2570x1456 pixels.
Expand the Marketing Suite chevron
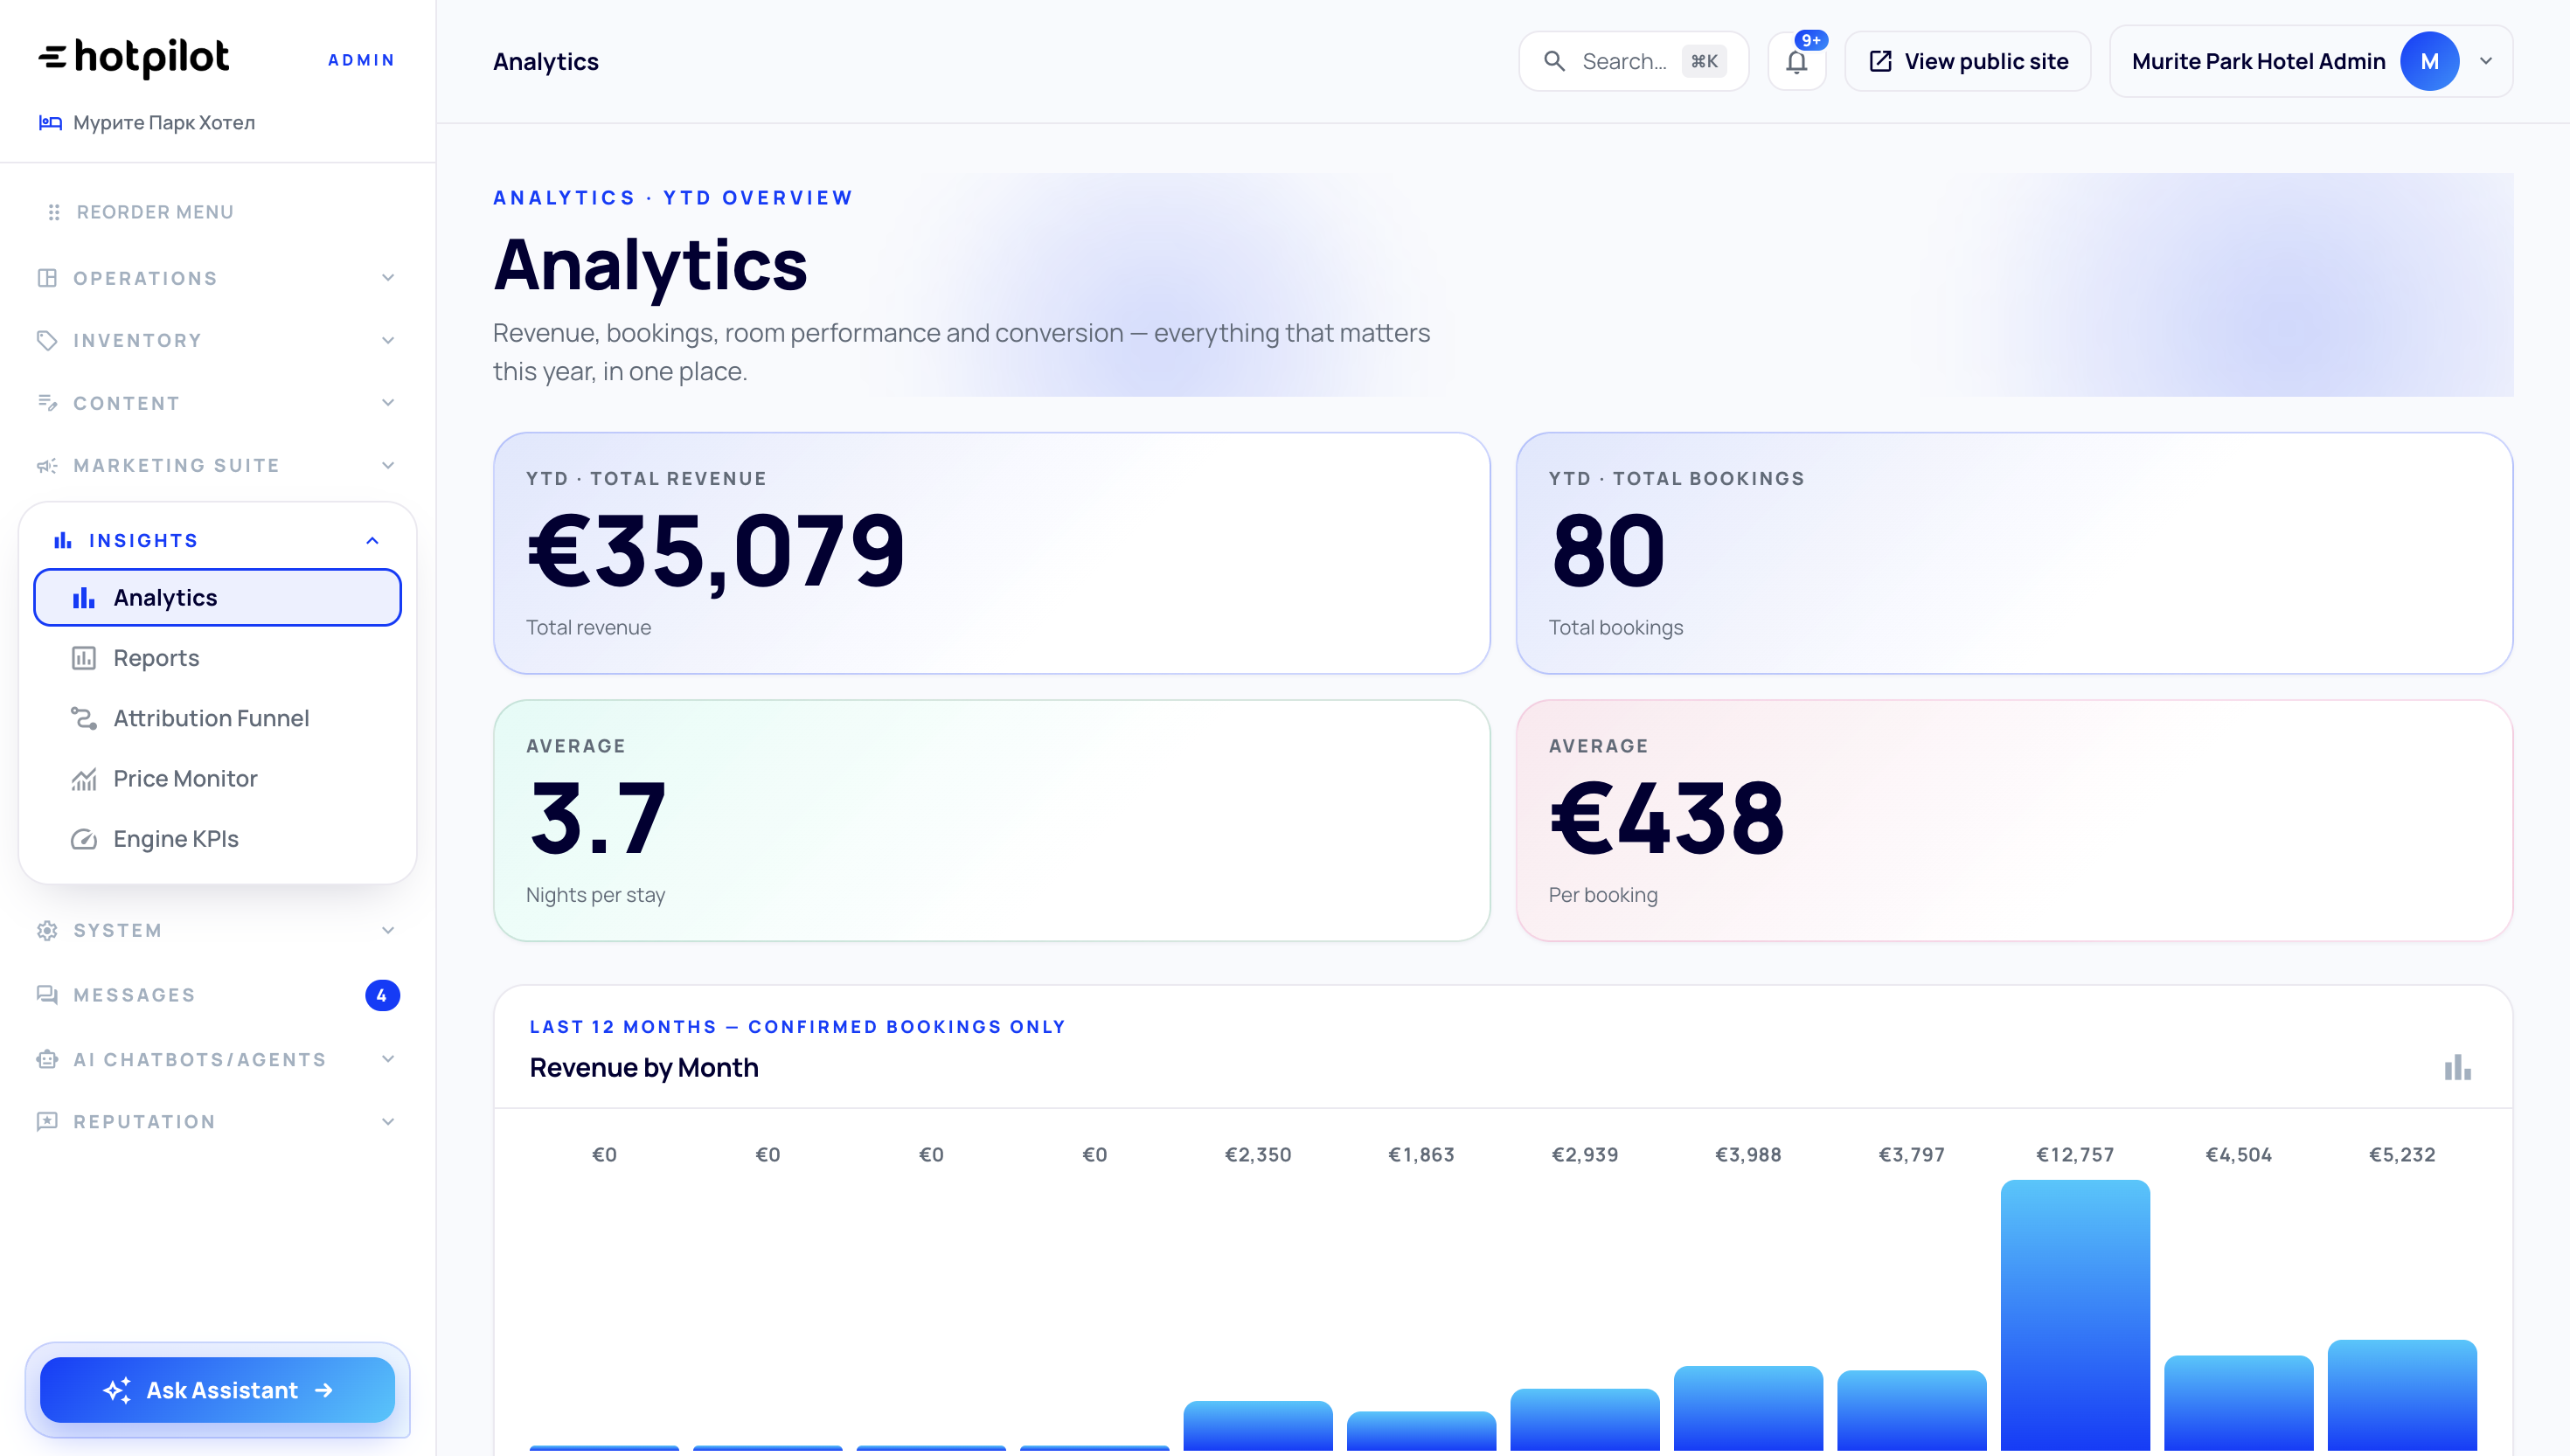tap(388, 465)
